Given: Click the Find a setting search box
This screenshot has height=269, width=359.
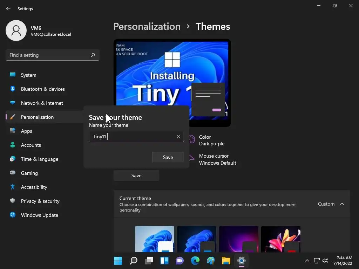Looking at the screenshot, I should [x=53, y=55].
